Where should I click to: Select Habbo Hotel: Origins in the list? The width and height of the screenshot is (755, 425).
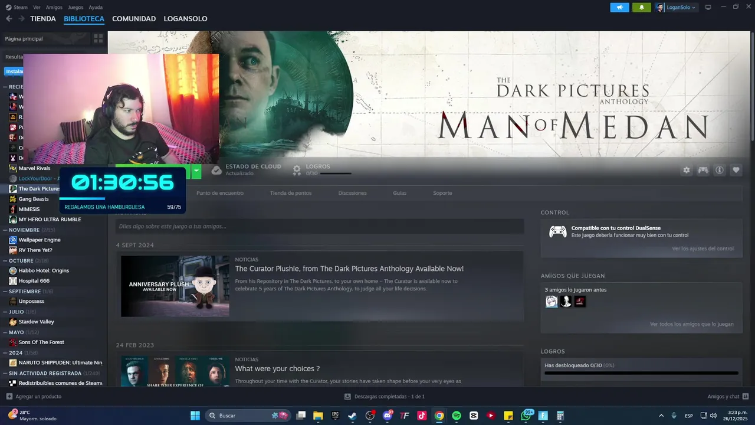pos(44,270)
